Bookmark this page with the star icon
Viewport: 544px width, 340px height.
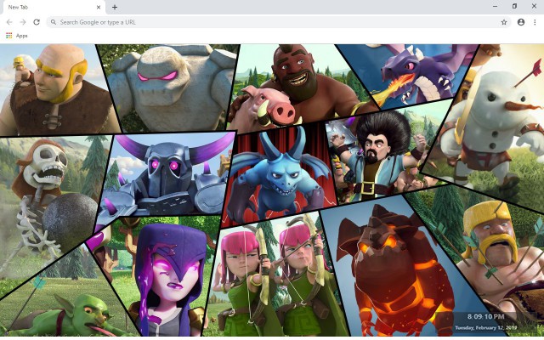pyautogui.click(x=504, y=22)
